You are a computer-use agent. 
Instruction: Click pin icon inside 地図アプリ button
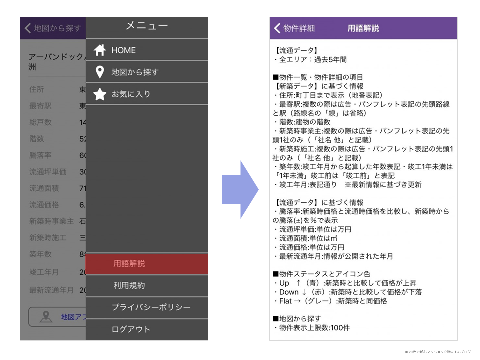pos(46,316)
